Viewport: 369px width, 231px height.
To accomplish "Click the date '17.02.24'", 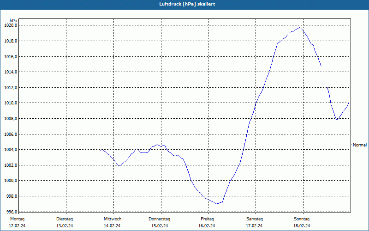I will (254, 226).
